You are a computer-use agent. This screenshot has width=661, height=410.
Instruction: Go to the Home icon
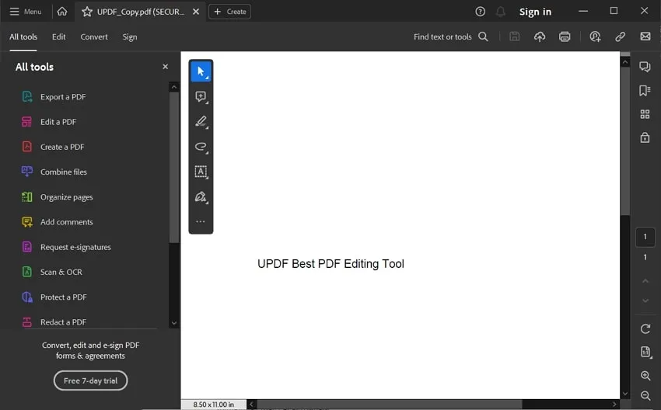[x=62, y=12]
